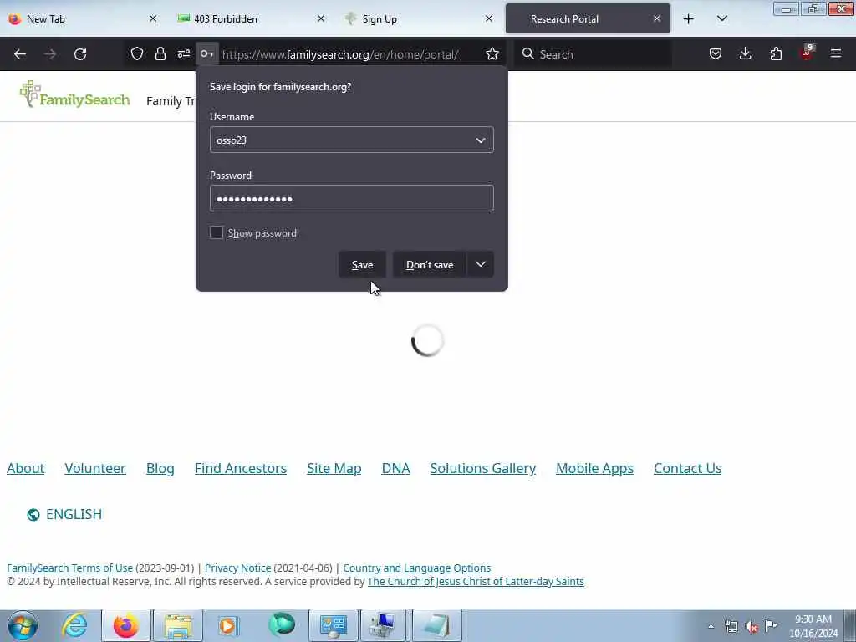Open the arrow beside Don't save

pyautogui.click(x=481, y=264)
